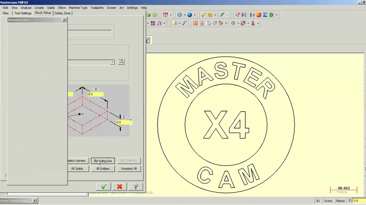Image resolution: width=366 pixels, height=205 pixels.
Task: Open the Solids menu
Action: (x=51, y=8)
